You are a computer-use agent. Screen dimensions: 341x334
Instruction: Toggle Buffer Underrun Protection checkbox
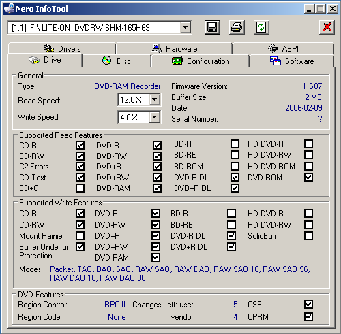click(80, 246)
